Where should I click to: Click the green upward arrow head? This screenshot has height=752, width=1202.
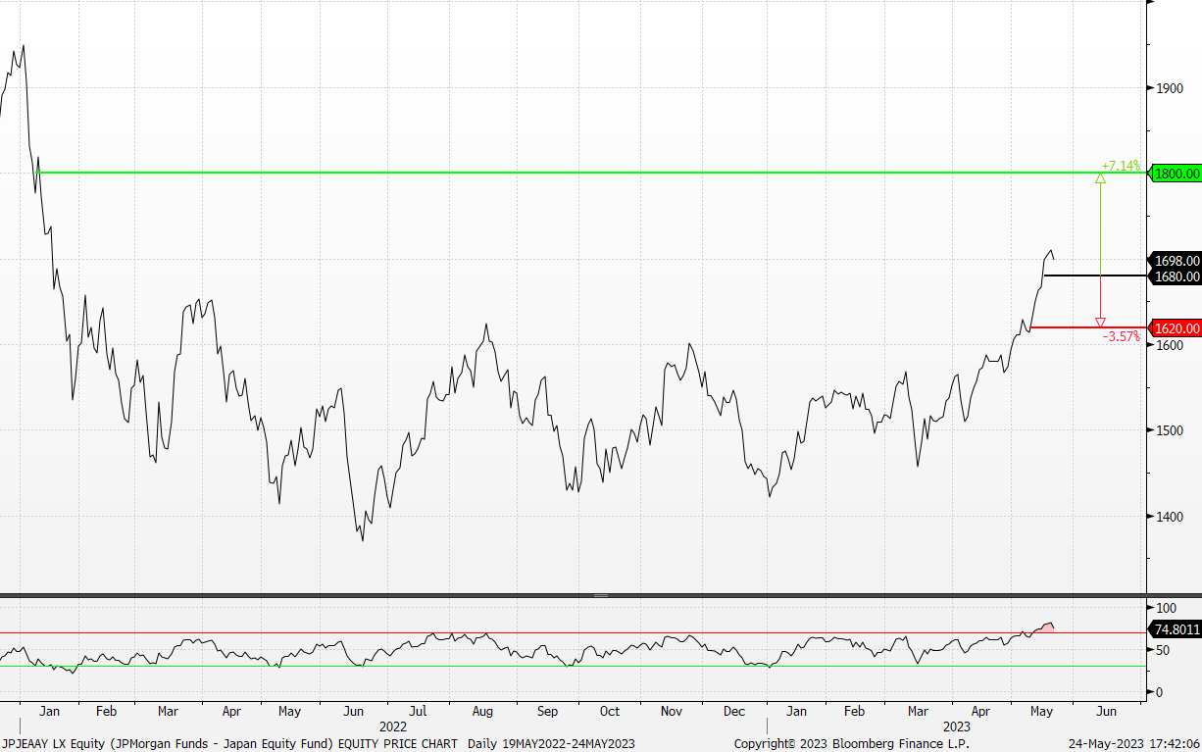tap(1100, 178)
